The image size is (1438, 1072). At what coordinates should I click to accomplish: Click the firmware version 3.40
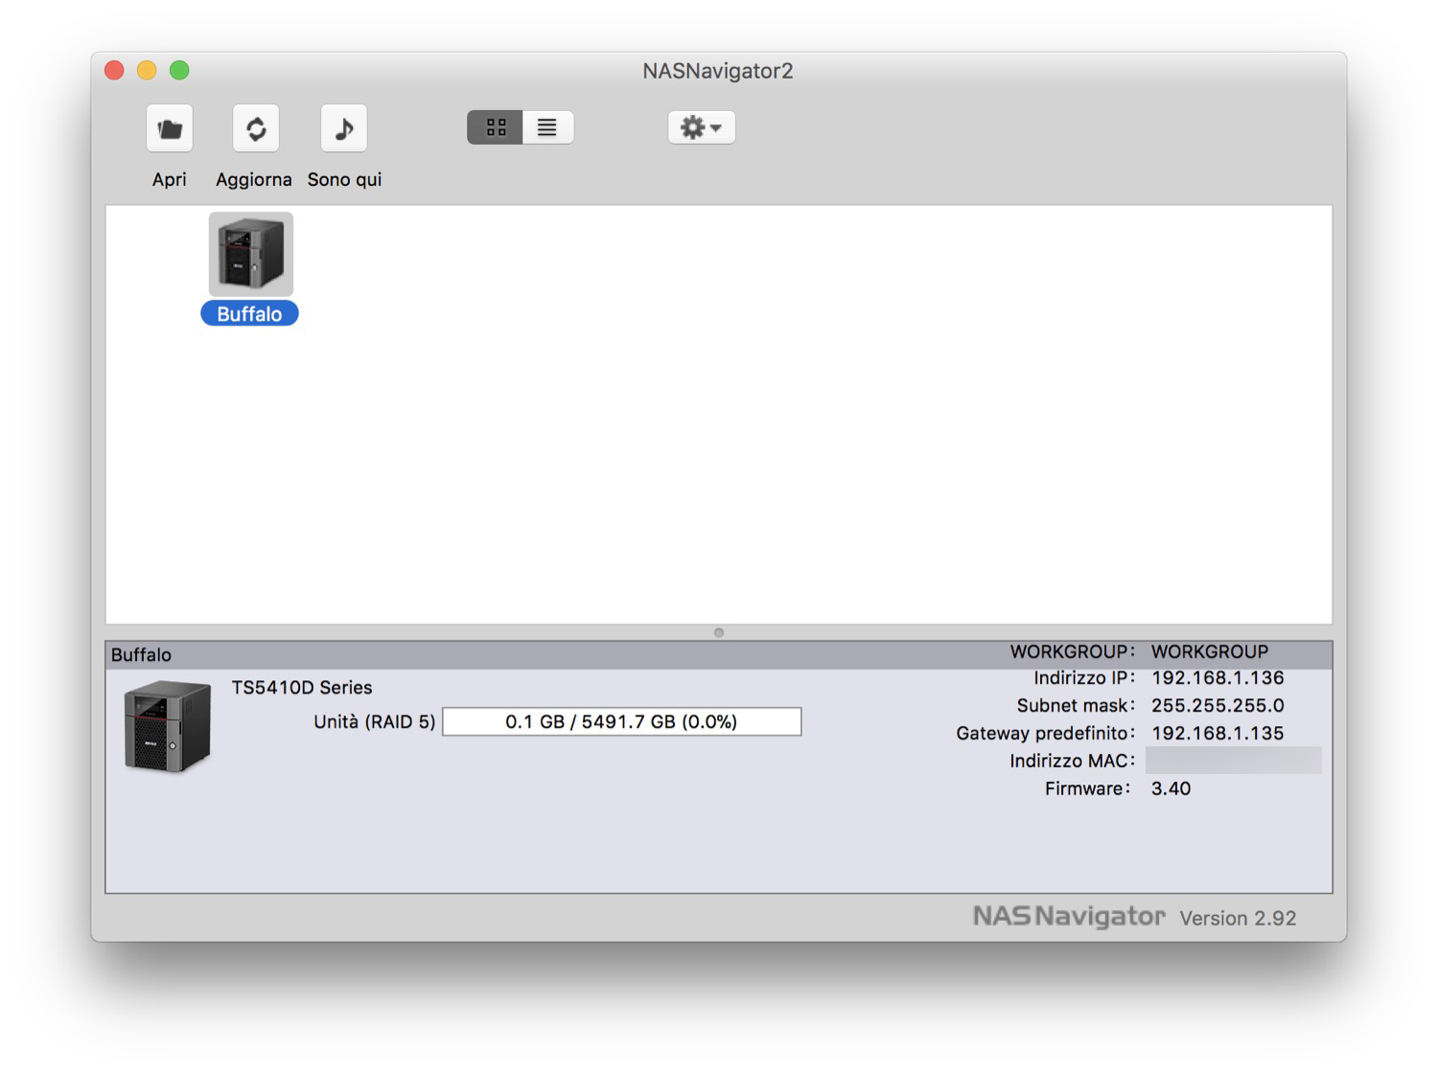pyautogui.click(x=1171, y=788)
